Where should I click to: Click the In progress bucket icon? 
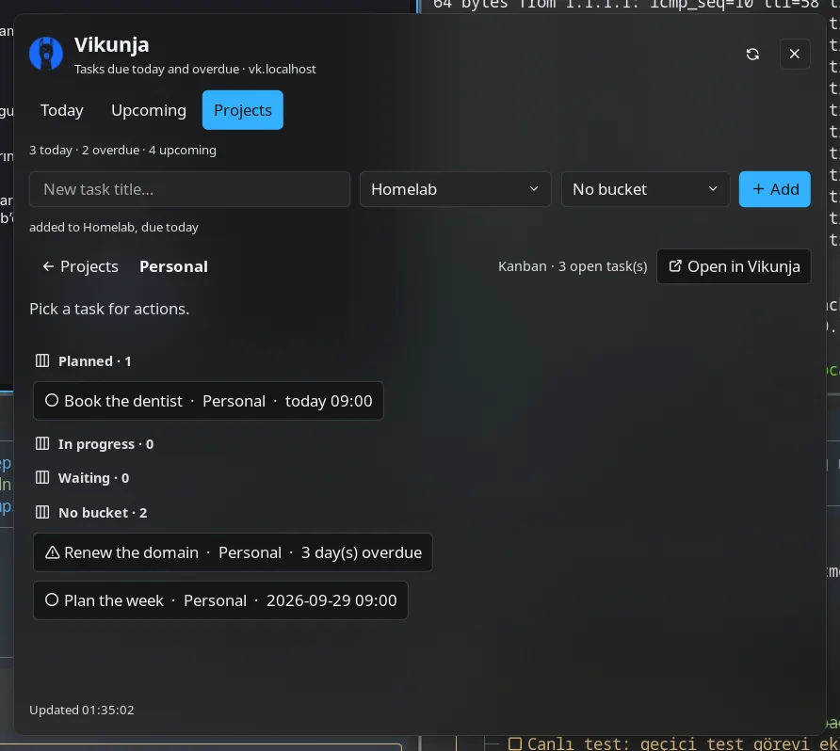coord(42,444)
